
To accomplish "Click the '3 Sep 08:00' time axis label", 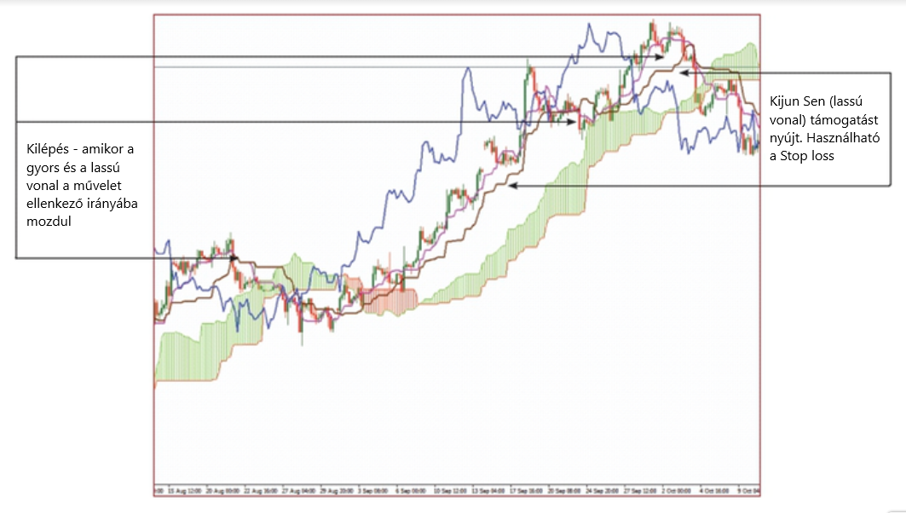I will tap(372, 491).
